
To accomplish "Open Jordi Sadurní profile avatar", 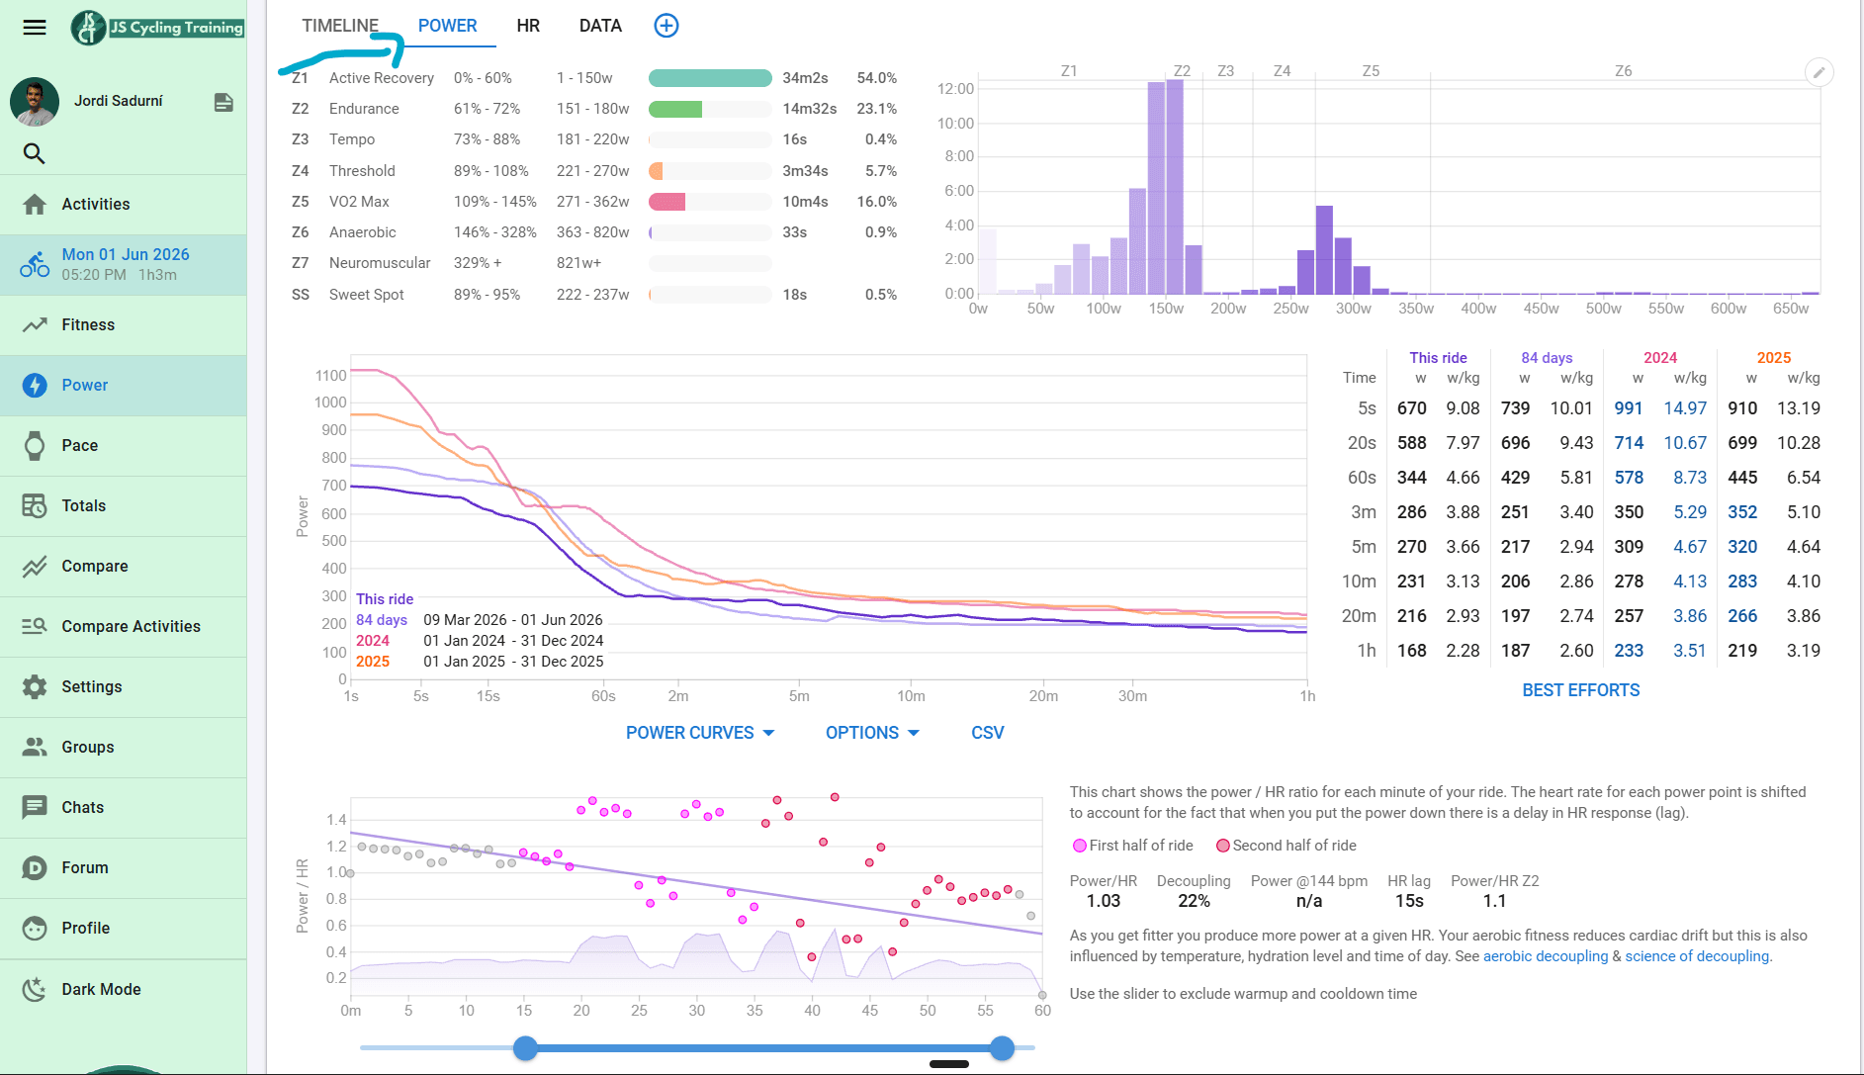I will coord(35,101).
